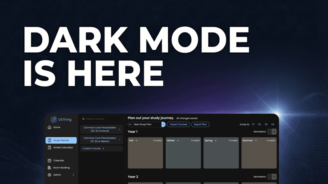Click the Home house icon

49,127
